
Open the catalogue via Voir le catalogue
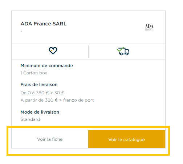click(x=127, y=139)
